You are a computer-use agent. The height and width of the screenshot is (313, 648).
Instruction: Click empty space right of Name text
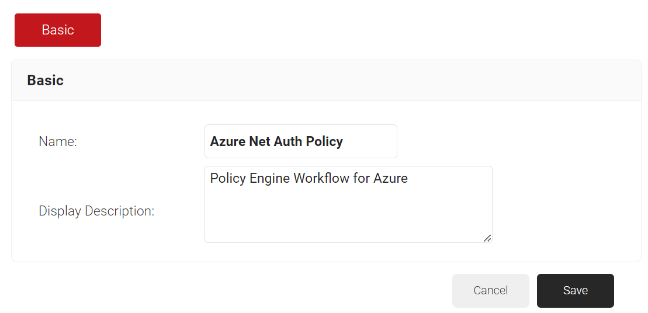coord(372,142)
